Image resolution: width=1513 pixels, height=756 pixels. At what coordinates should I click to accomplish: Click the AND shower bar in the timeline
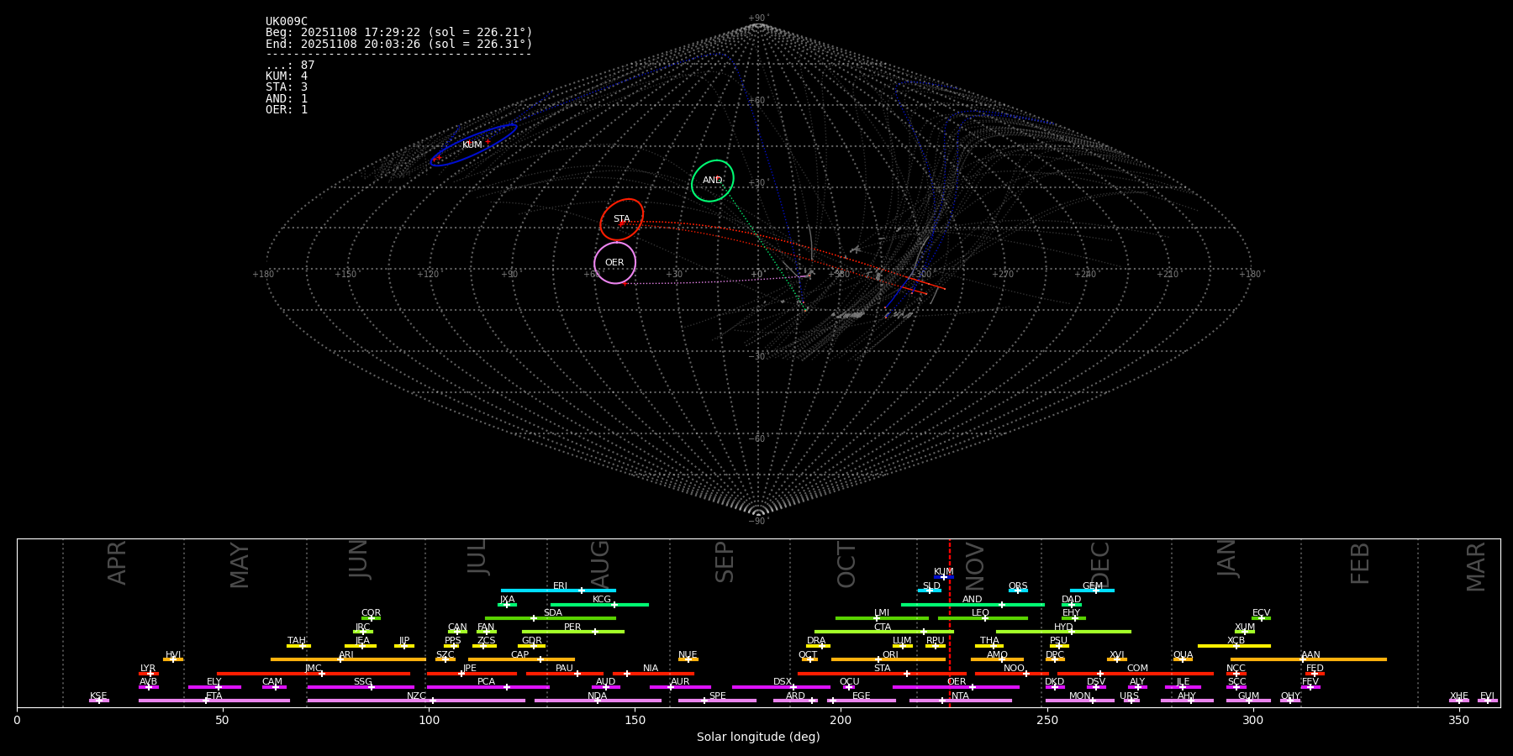tap(973, 604)
